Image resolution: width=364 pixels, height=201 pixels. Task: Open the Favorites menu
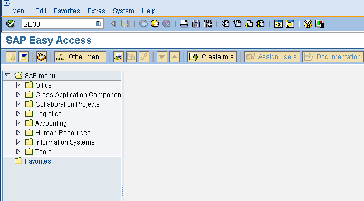[67, 11]
